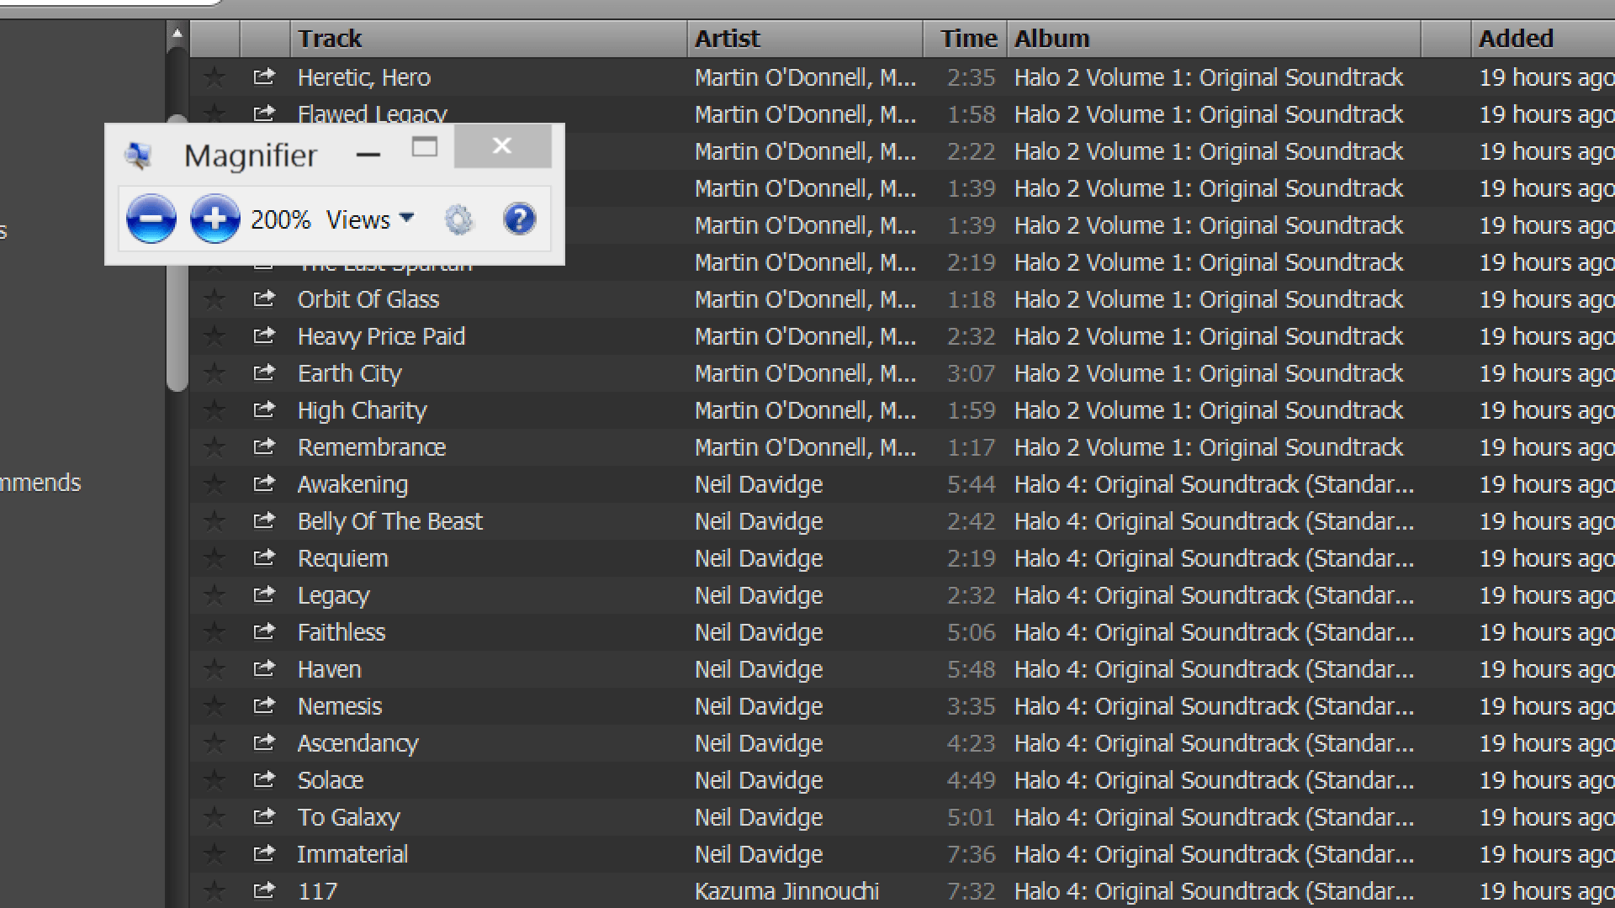Share the To Galaxy track
The height and width of the screenshot is (908, 1615).
click(x=264, y=816)
